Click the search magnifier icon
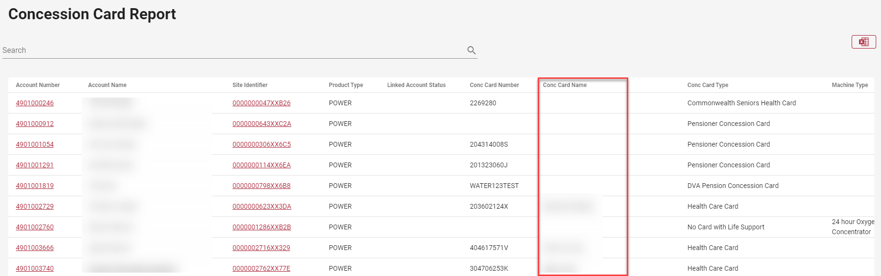This screenshot has height=276, width=881. (471, 50)
